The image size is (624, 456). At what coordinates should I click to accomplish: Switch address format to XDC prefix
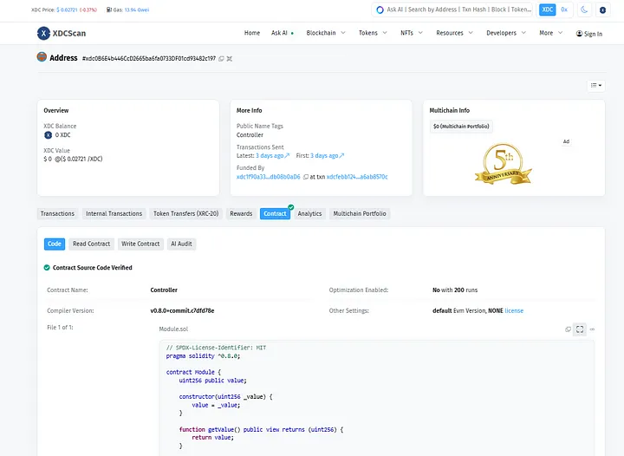tap(547, 10)
